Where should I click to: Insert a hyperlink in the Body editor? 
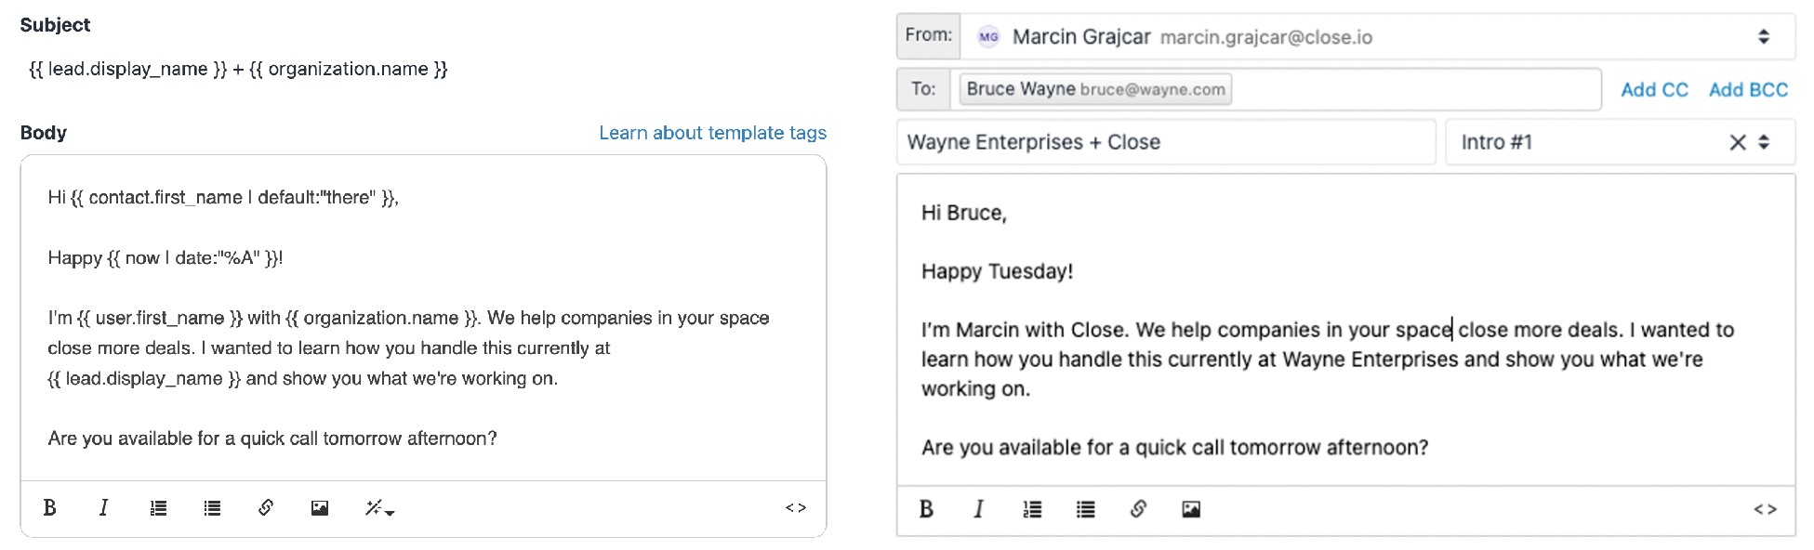(266, 507)
